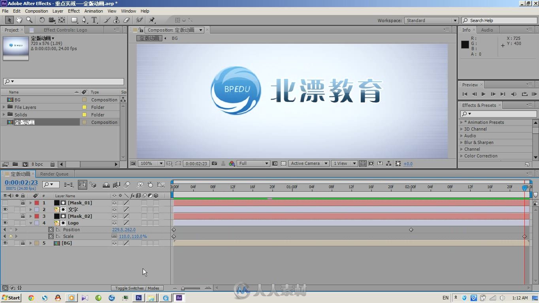Open the Workspace Standard dropdown
The height and width of the screenshot is (303, 539).
(431, 21)
